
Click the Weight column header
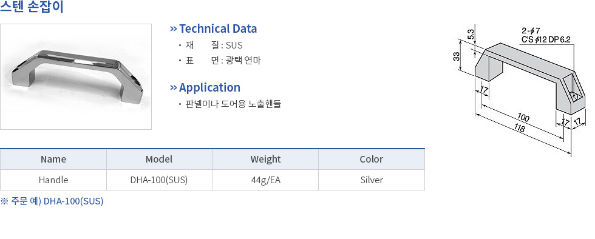(x=265, y=159)
